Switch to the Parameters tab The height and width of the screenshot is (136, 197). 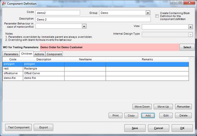tap(11, 54)
